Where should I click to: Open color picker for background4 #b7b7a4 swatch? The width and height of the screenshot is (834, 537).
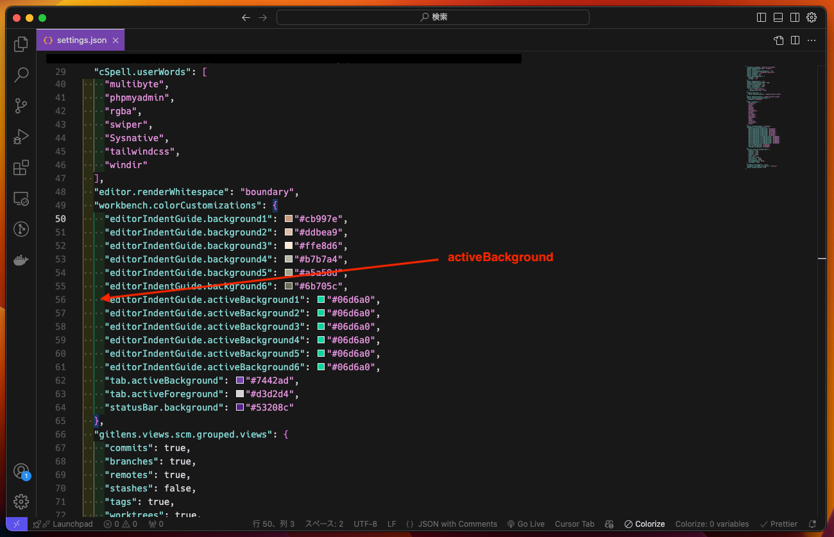(x=289, y=259)
